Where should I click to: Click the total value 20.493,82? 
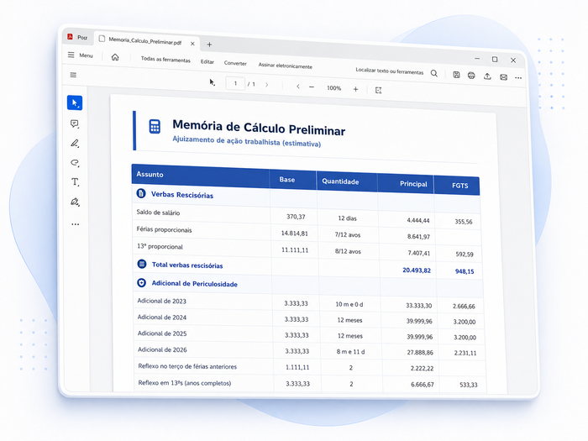(417, 270)
